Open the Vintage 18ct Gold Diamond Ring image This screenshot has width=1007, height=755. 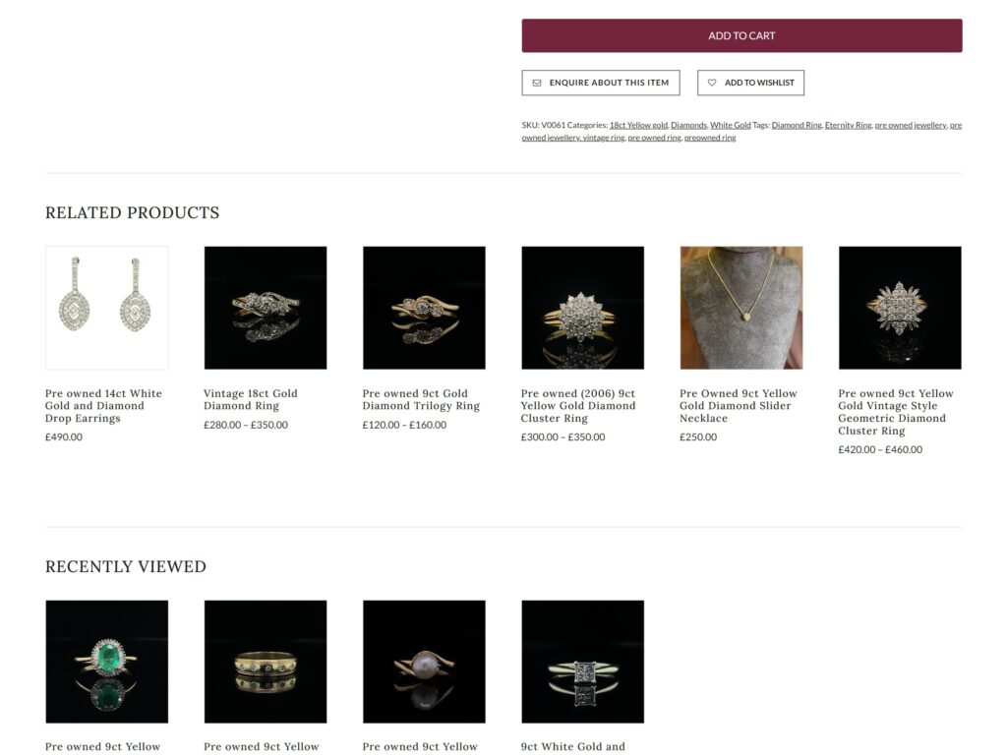coord(266,308)
